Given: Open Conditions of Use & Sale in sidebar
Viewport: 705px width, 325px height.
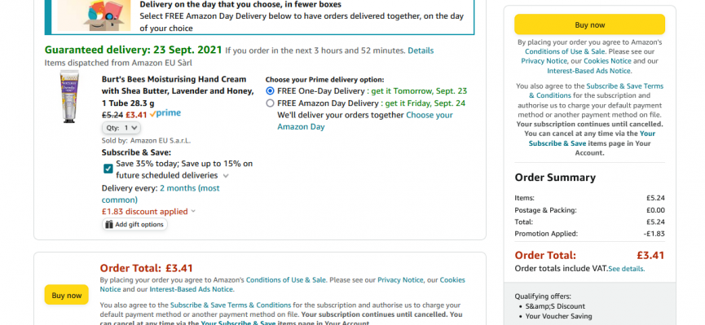Looking at the screenshot, I should click(x=565, y=51).
